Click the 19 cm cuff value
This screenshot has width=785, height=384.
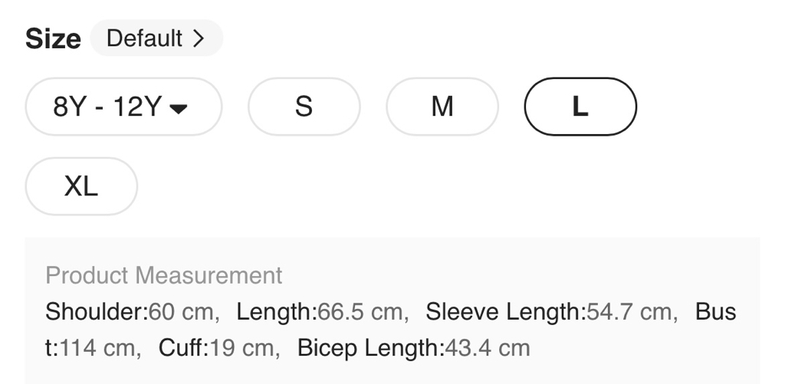[x=240, y=348]
